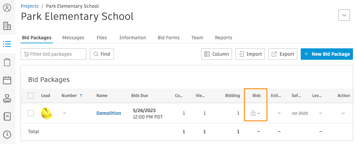Expand the project options dropdown near title
357x144 pixels.
344,15
